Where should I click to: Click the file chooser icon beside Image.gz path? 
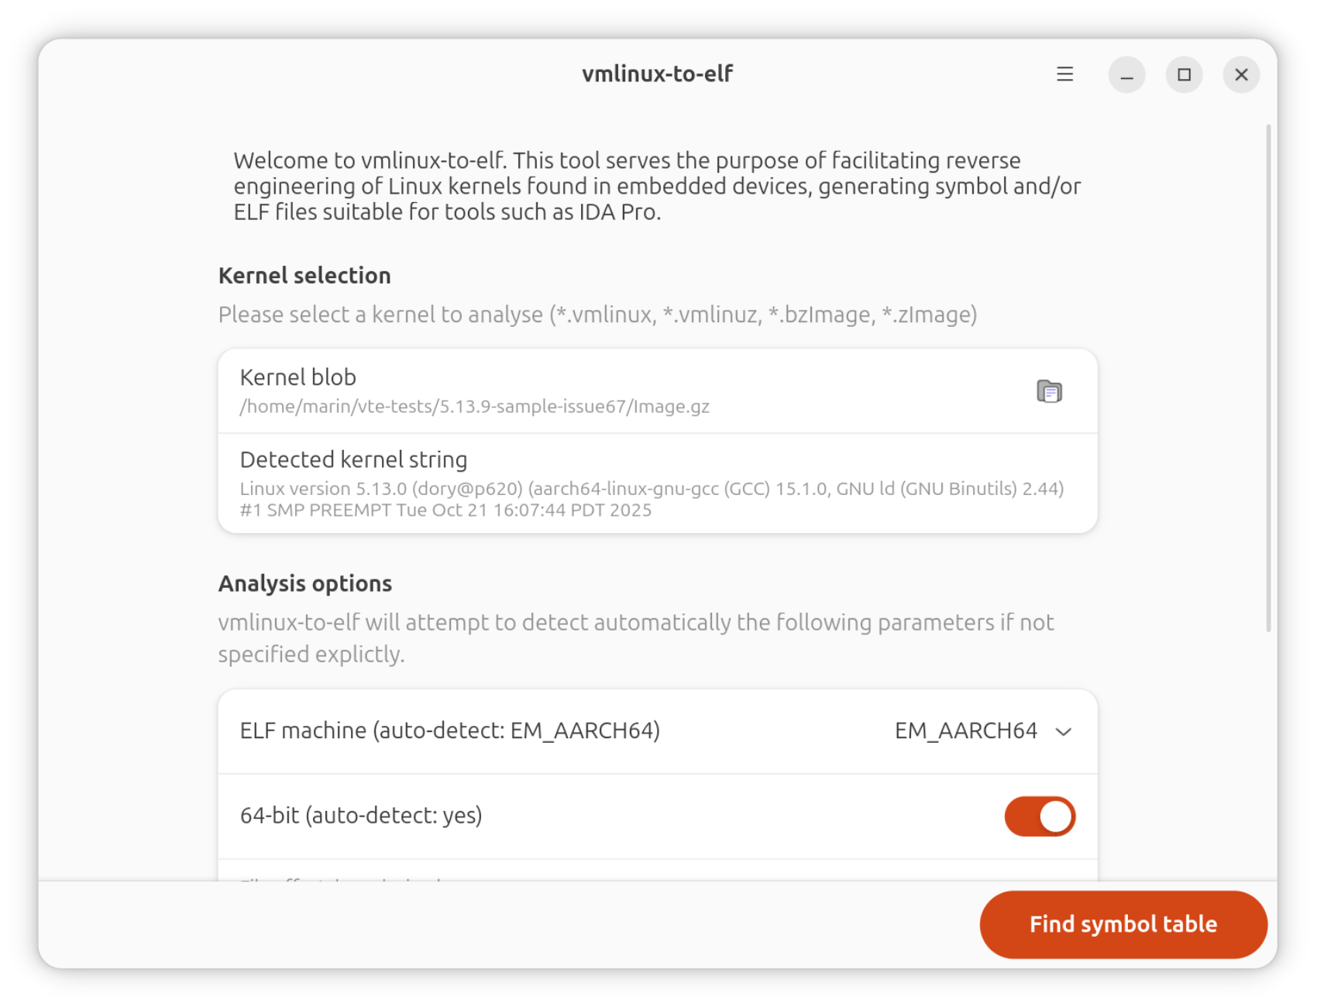click(1051, 391)
